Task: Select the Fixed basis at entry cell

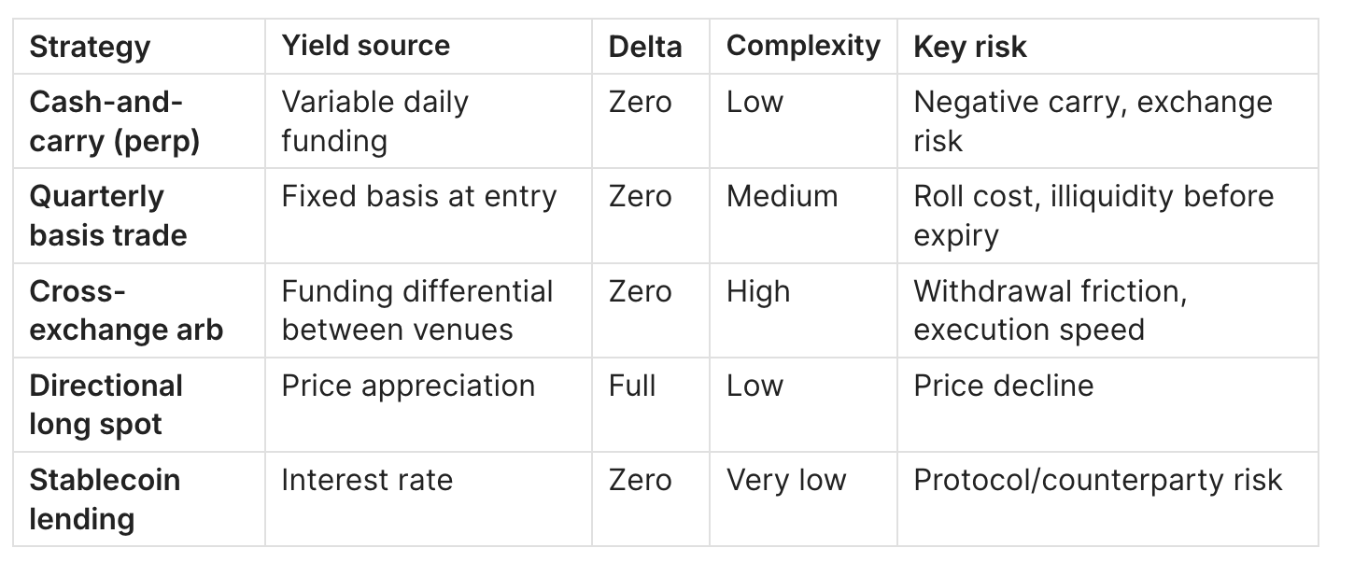Action: pos(418,197)
